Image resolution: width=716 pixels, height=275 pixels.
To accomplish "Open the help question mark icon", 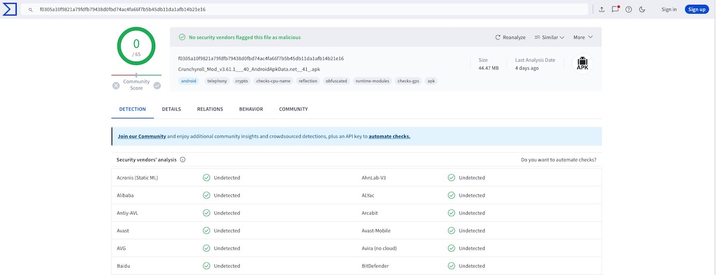I will [x=629, y=10].
